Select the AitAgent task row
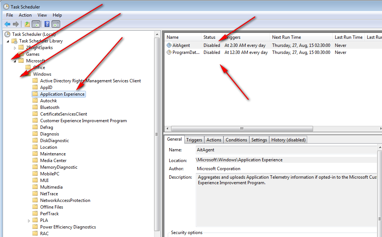Image resolution: width=382 pixels, height=237 pixels. pos(273,45)
